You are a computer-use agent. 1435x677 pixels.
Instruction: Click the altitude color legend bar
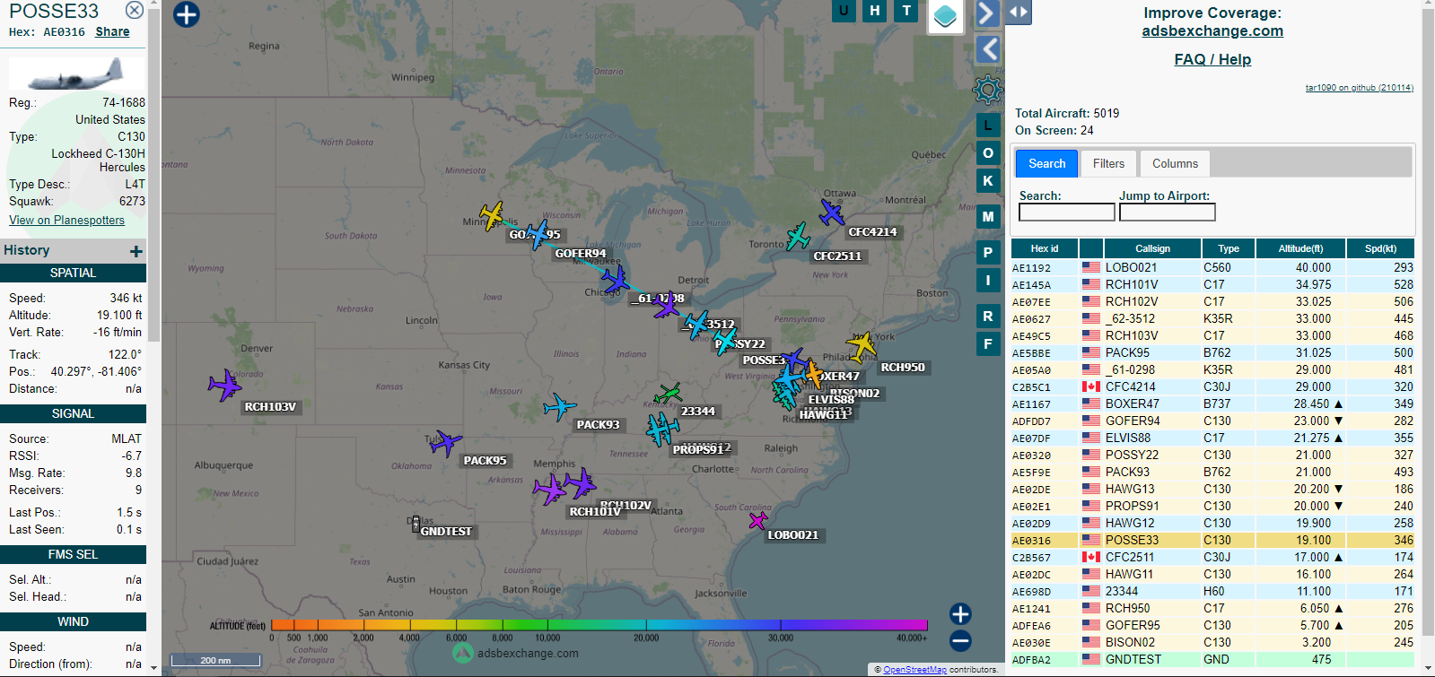(599, 625)
